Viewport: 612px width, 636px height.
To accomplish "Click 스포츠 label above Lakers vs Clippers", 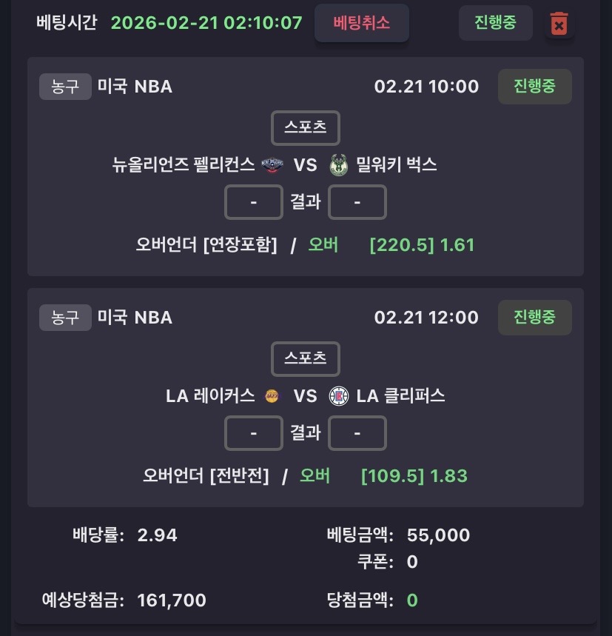I will [306, 358].
